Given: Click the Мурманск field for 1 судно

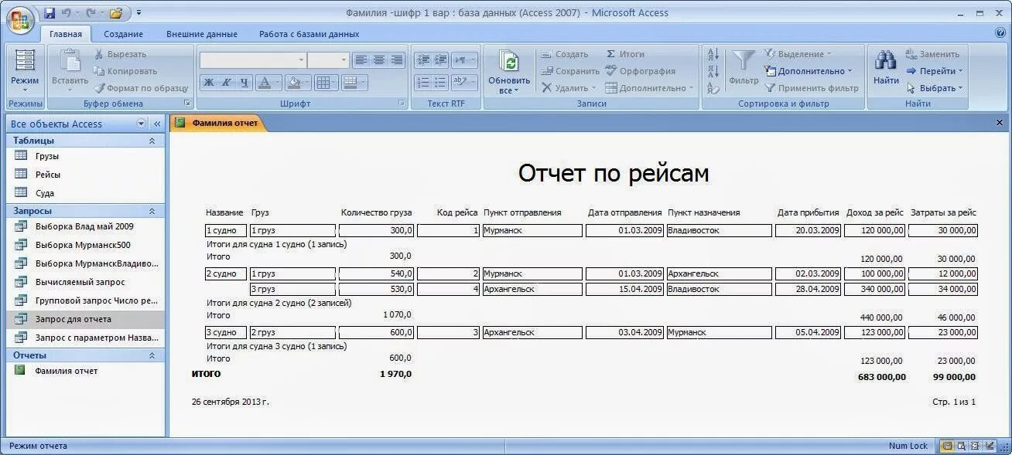Looking at the screenshot, I should coord(532,230).
